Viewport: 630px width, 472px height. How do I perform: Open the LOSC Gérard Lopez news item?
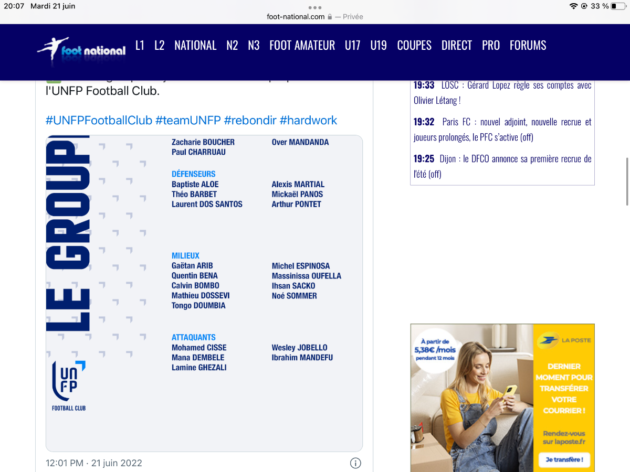(x=502, y=93)
